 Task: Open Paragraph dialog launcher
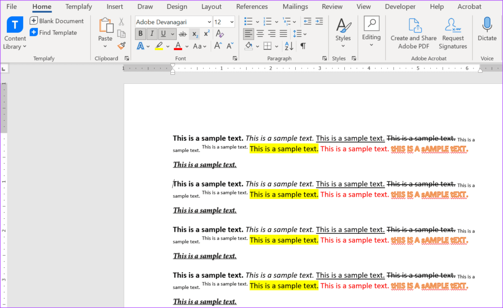click(x=324, y=58)
